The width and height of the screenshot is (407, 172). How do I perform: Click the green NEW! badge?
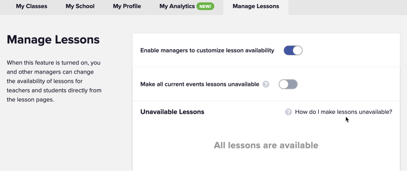point(205,6)
